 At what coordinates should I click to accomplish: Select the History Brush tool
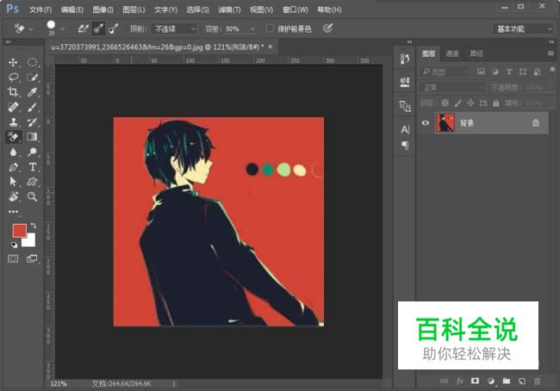[x=32, y=122]
